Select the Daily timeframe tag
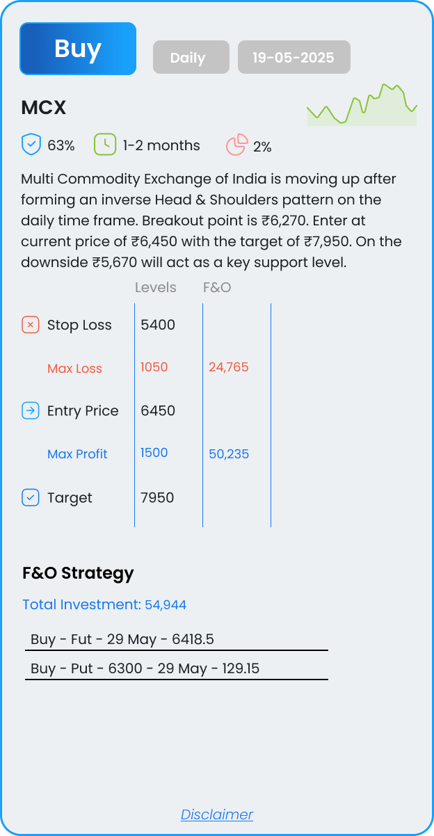434x836 pixels. coord(191,57)
